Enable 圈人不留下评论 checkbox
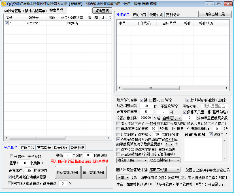Screen dimensions: 234x193 pos(118,124)
